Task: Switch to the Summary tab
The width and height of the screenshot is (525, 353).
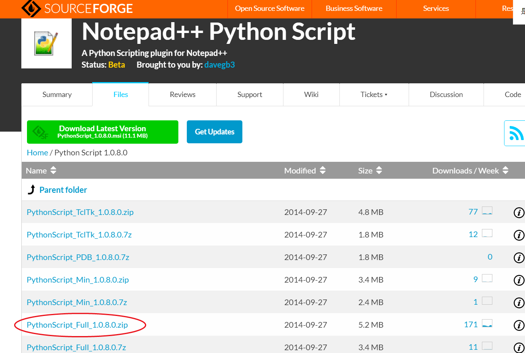Action: (57, 95)
